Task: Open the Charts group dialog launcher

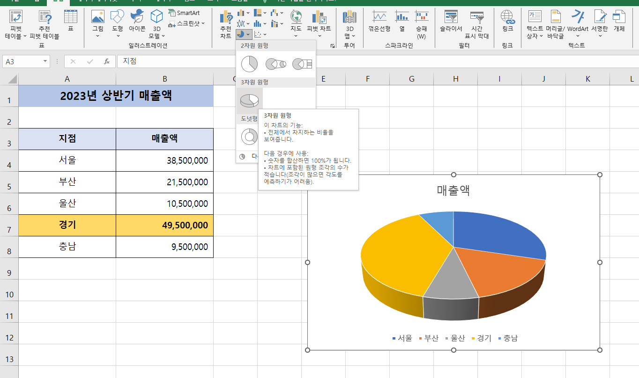Action: click(333, 46)
